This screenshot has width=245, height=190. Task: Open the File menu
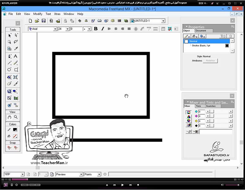tap(11, 14)
